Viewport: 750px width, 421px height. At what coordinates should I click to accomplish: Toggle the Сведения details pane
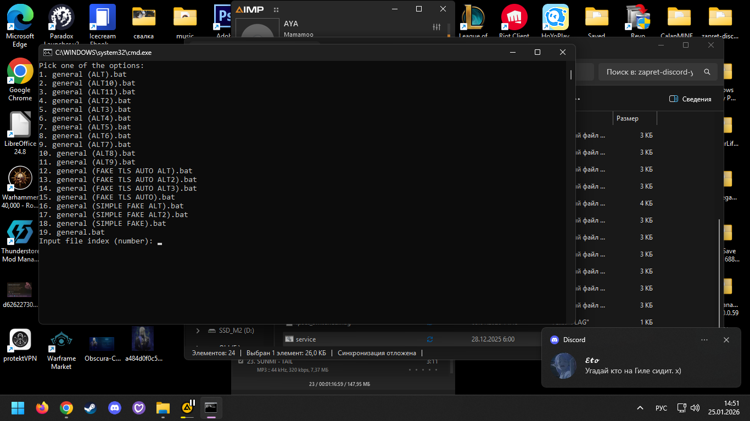[690, 99]
